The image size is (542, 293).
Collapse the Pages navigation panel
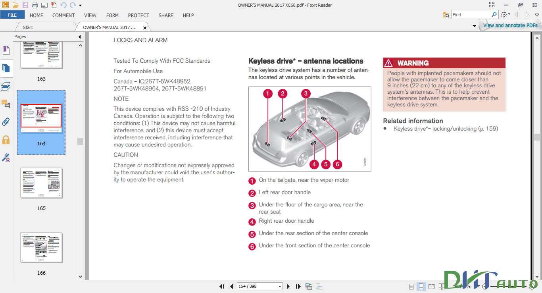(79, 37)
